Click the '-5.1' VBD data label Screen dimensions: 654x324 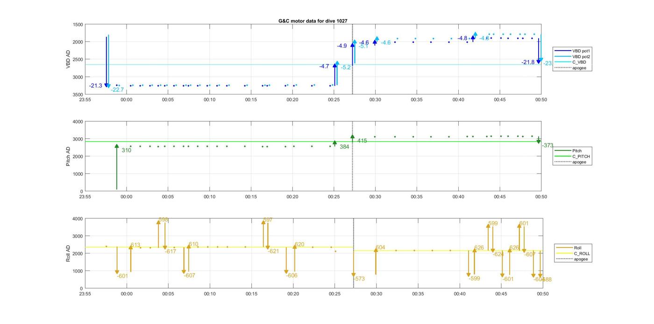tap(363, 46)
